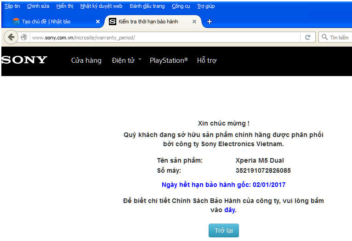Close the Tạo chủ đề | Nhật tảo tab
The width and height of the screenshot is (352, 241).
coord(98,22)
